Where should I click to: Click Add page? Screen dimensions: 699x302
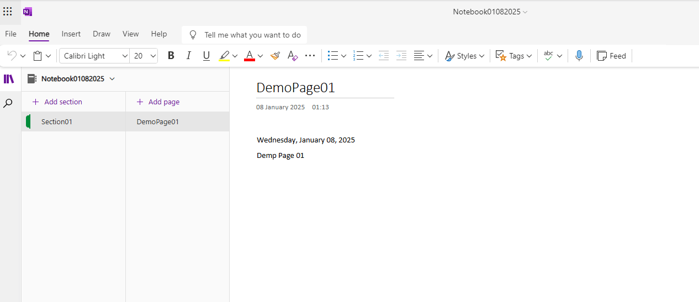(x=158, y=102)
